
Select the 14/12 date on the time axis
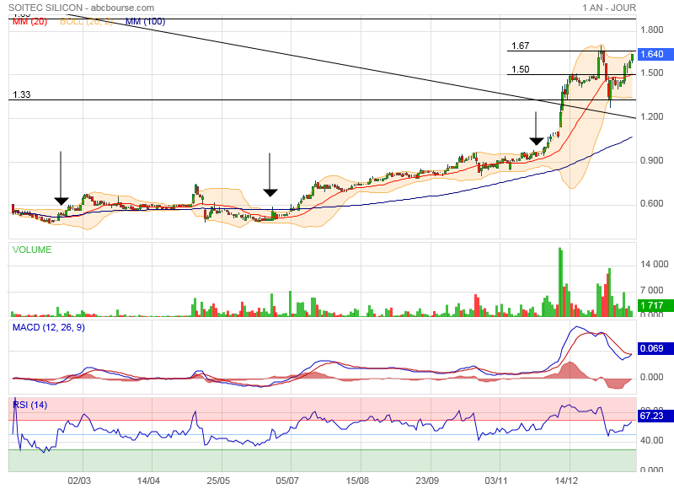(566, 481)
